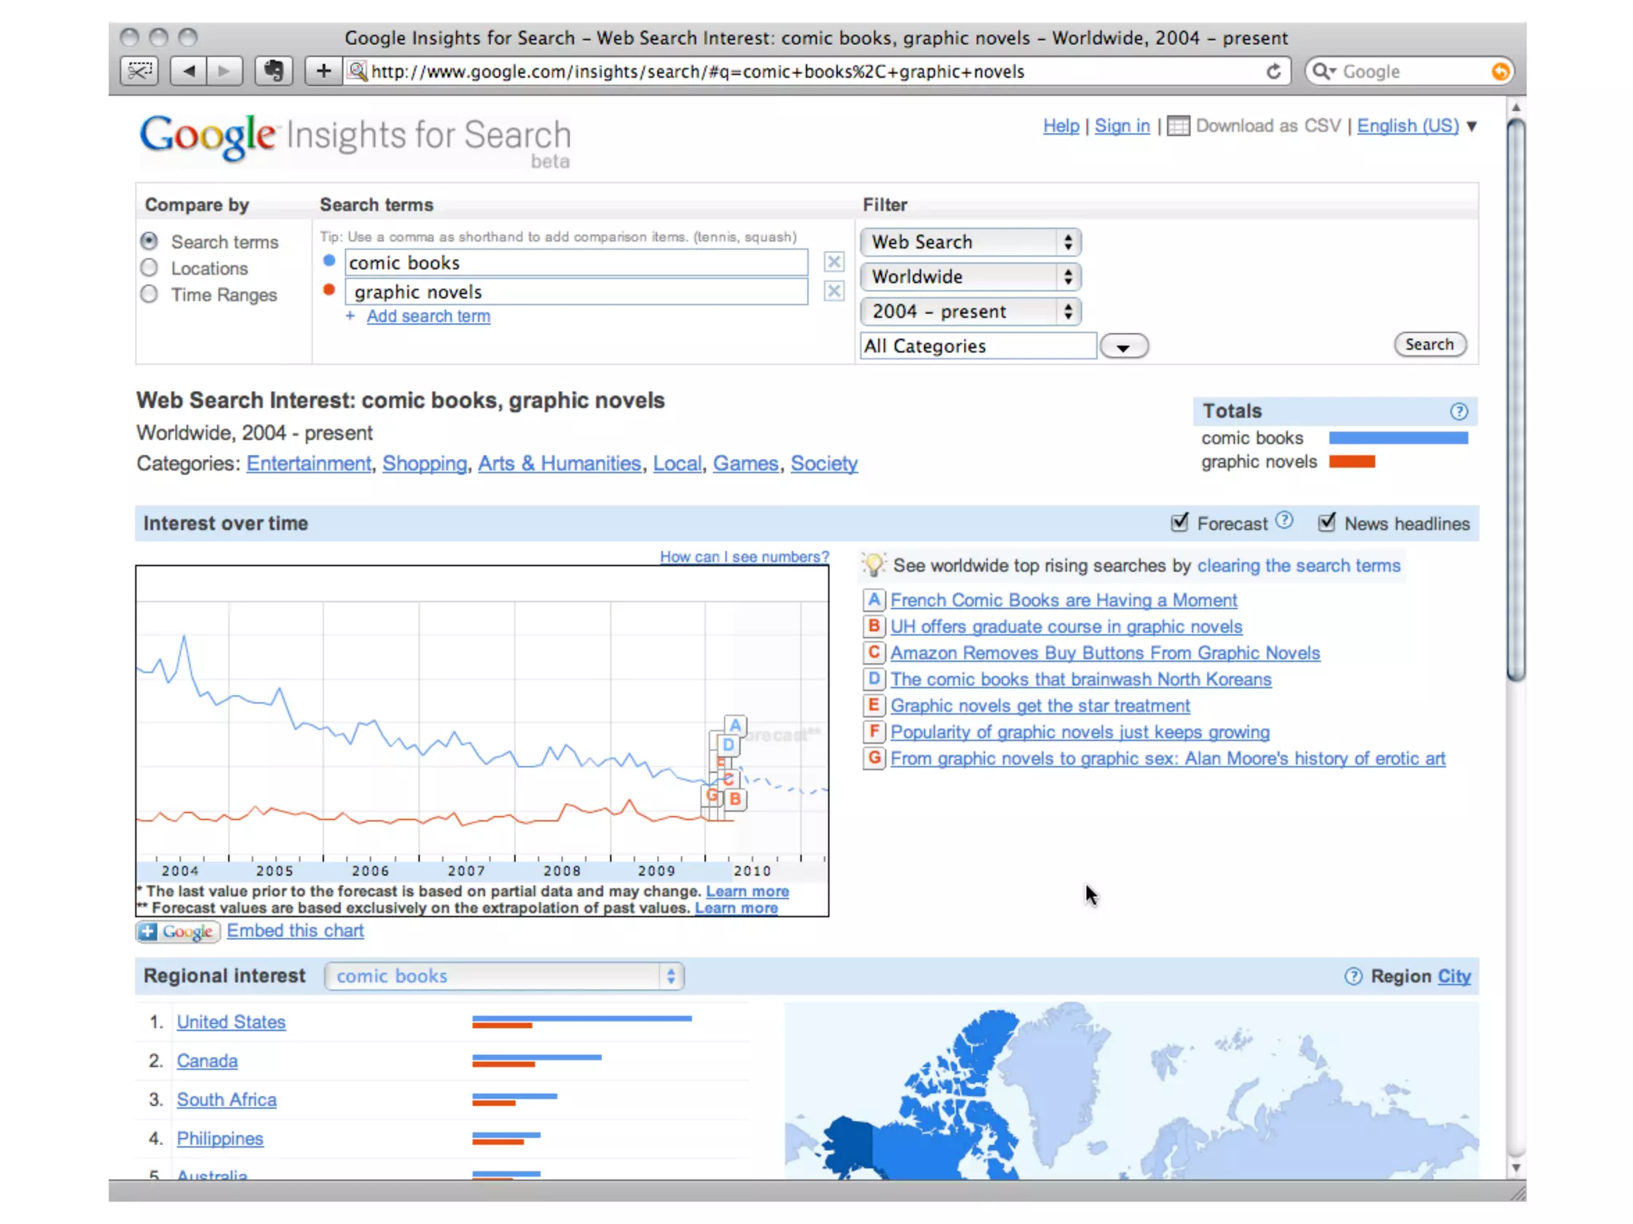The width and height of the screenshot is (1633, 1224).
Task: Click the Totals help question mark icon
Action: 1458,411
